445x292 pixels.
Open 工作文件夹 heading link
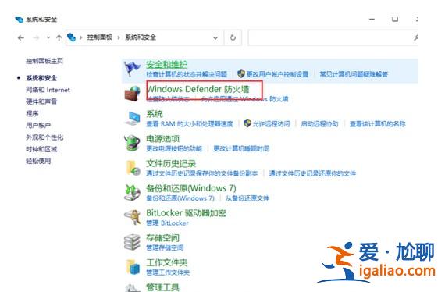(167, 262)
